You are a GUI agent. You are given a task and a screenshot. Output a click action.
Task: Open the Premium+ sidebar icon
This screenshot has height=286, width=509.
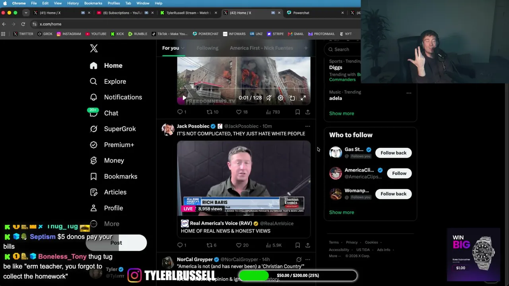[x=93, y=145]
